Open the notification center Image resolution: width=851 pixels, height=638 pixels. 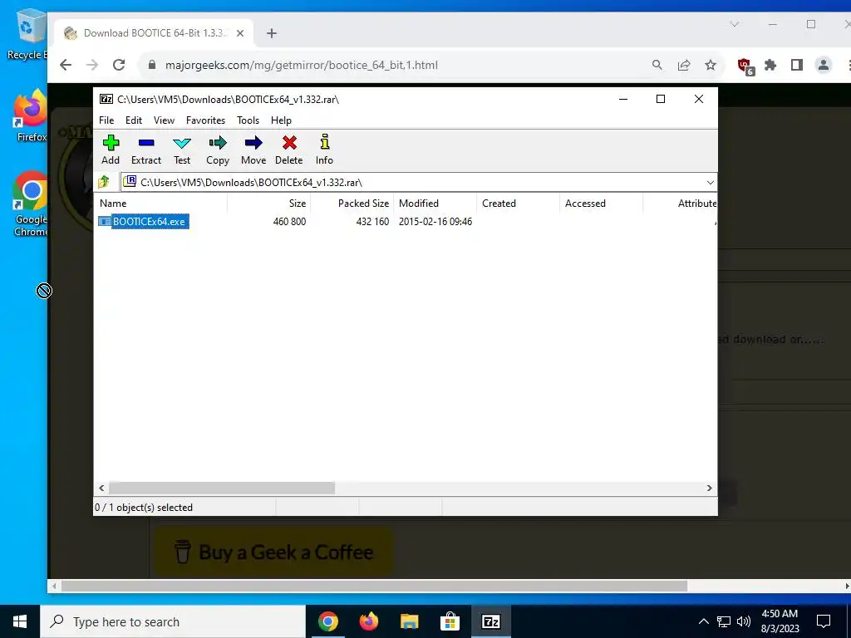(824, 621)
